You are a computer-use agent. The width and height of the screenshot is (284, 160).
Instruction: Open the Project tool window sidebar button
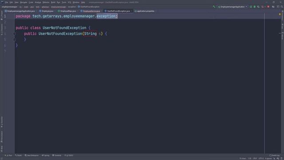[2, 15]
